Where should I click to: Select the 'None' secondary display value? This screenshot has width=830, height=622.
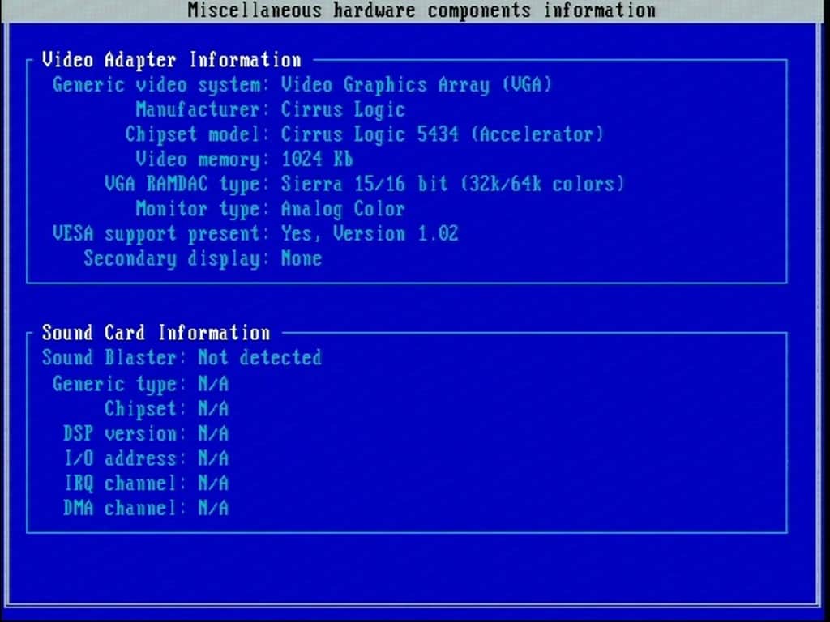[302, 258]
